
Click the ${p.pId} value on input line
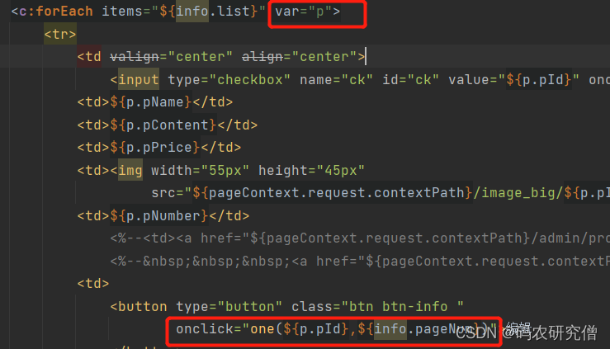[538, 80]
